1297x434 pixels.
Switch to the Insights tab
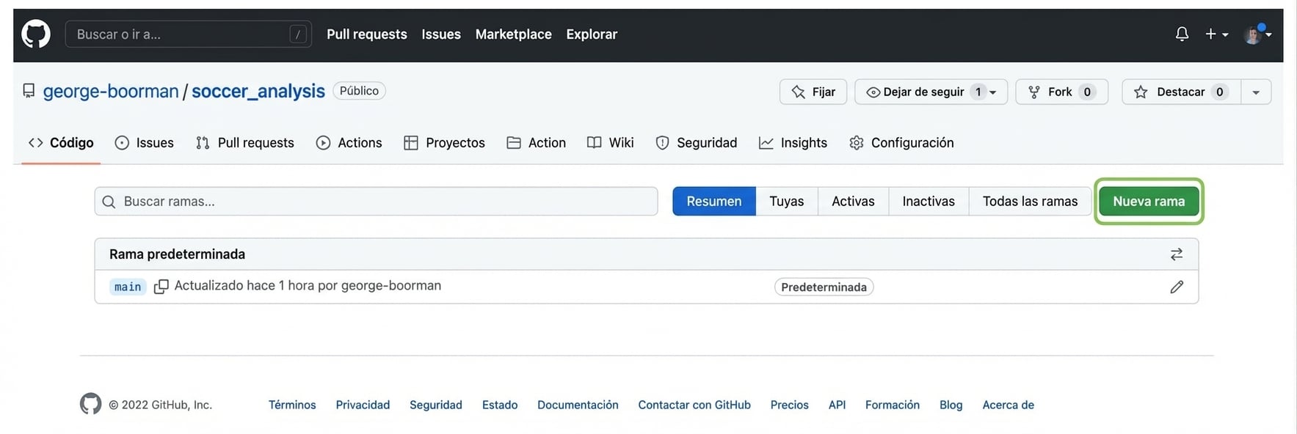coord(793,143)
